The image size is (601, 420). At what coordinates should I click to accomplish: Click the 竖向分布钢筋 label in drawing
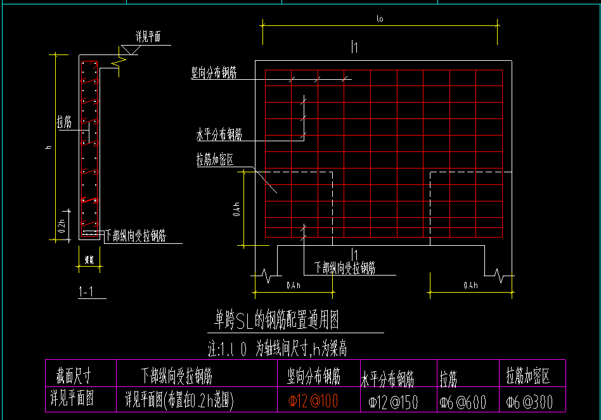point(214,73)
